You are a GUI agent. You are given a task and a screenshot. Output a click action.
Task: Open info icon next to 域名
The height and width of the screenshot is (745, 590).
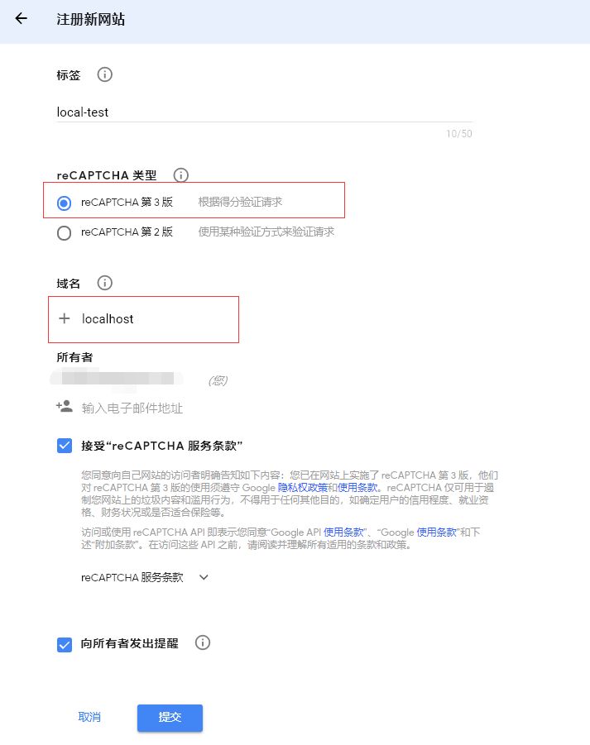click(x=104, y=283)
